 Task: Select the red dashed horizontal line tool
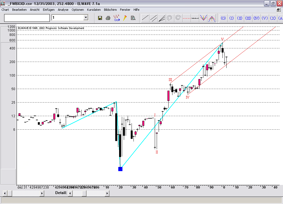pos(187,18)
